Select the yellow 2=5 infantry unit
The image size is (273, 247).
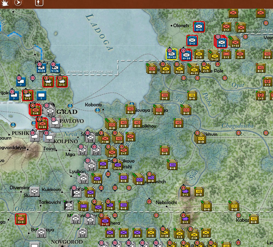pos(206,68)
